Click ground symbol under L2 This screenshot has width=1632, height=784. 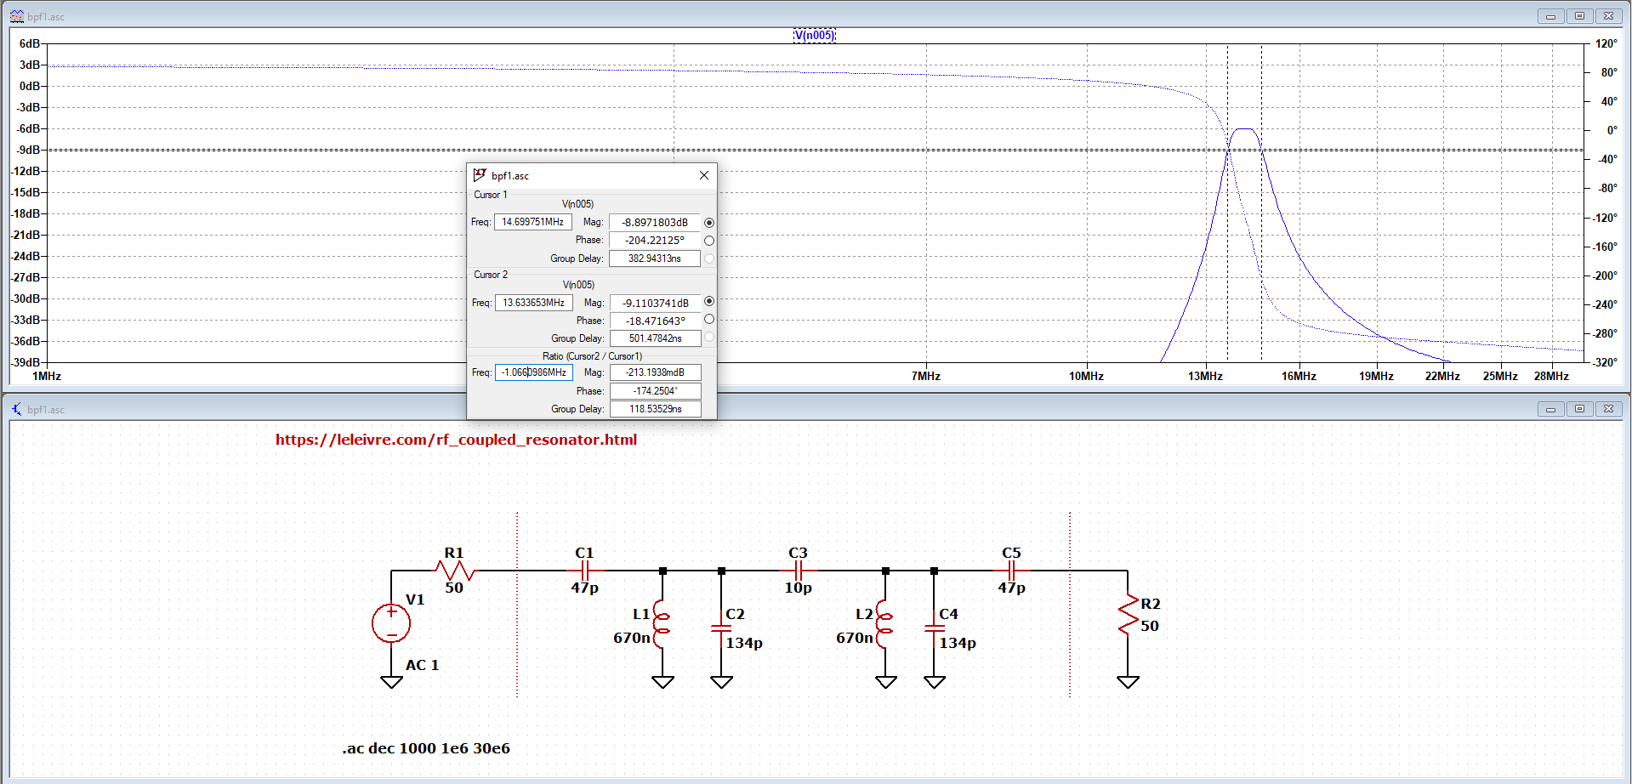coord(885,682)
